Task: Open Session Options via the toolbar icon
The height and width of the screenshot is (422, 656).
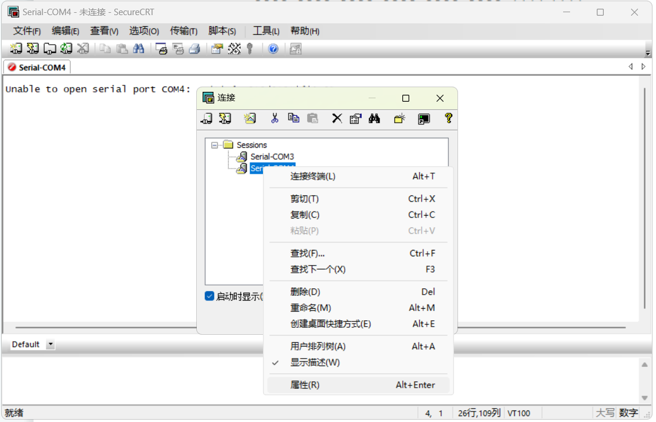Action: click(216, 48)
